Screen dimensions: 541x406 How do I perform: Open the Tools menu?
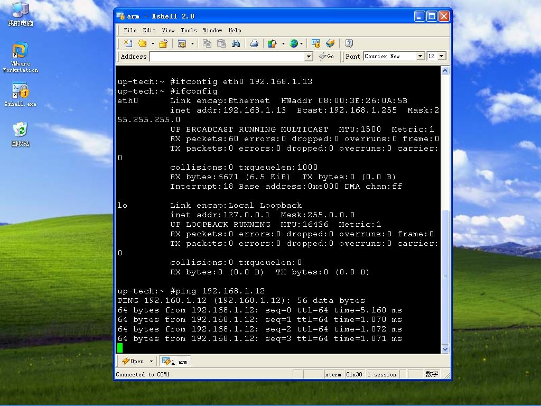tap(189, 30)
